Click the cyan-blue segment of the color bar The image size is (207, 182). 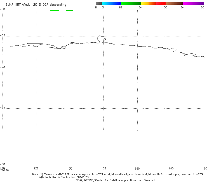coord(112,3)
